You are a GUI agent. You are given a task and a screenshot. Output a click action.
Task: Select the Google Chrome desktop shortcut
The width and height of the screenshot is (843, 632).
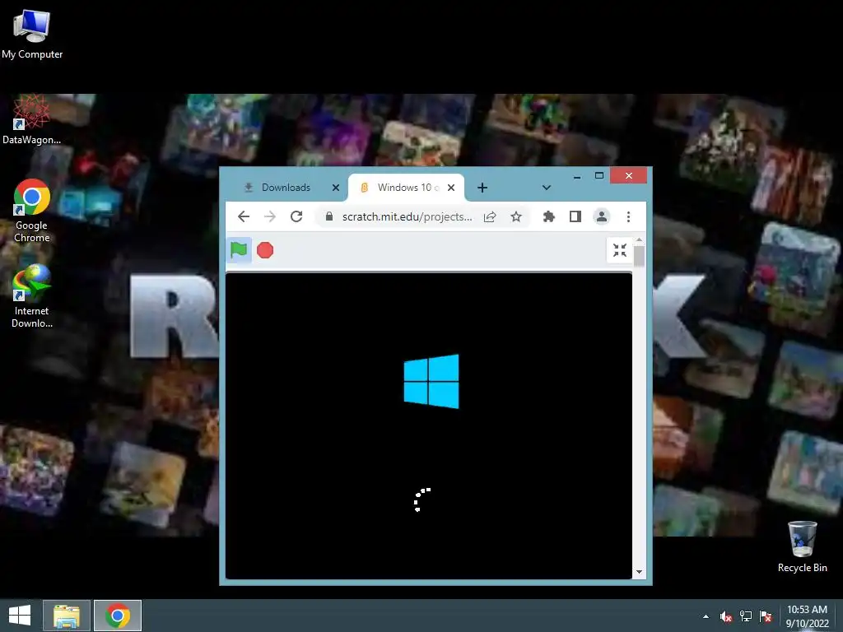32,211
